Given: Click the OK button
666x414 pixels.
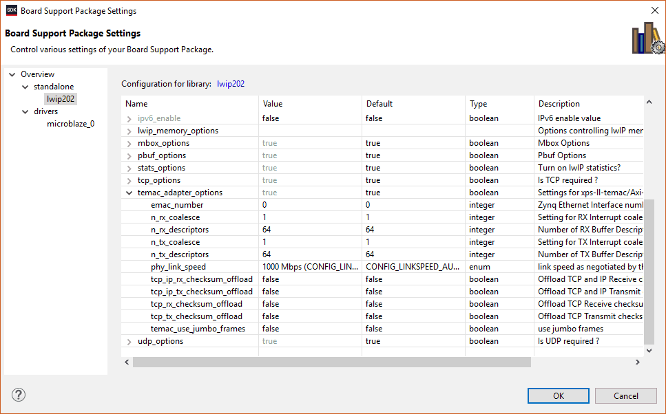Looking at the screenshot, I should pos(558,395).
